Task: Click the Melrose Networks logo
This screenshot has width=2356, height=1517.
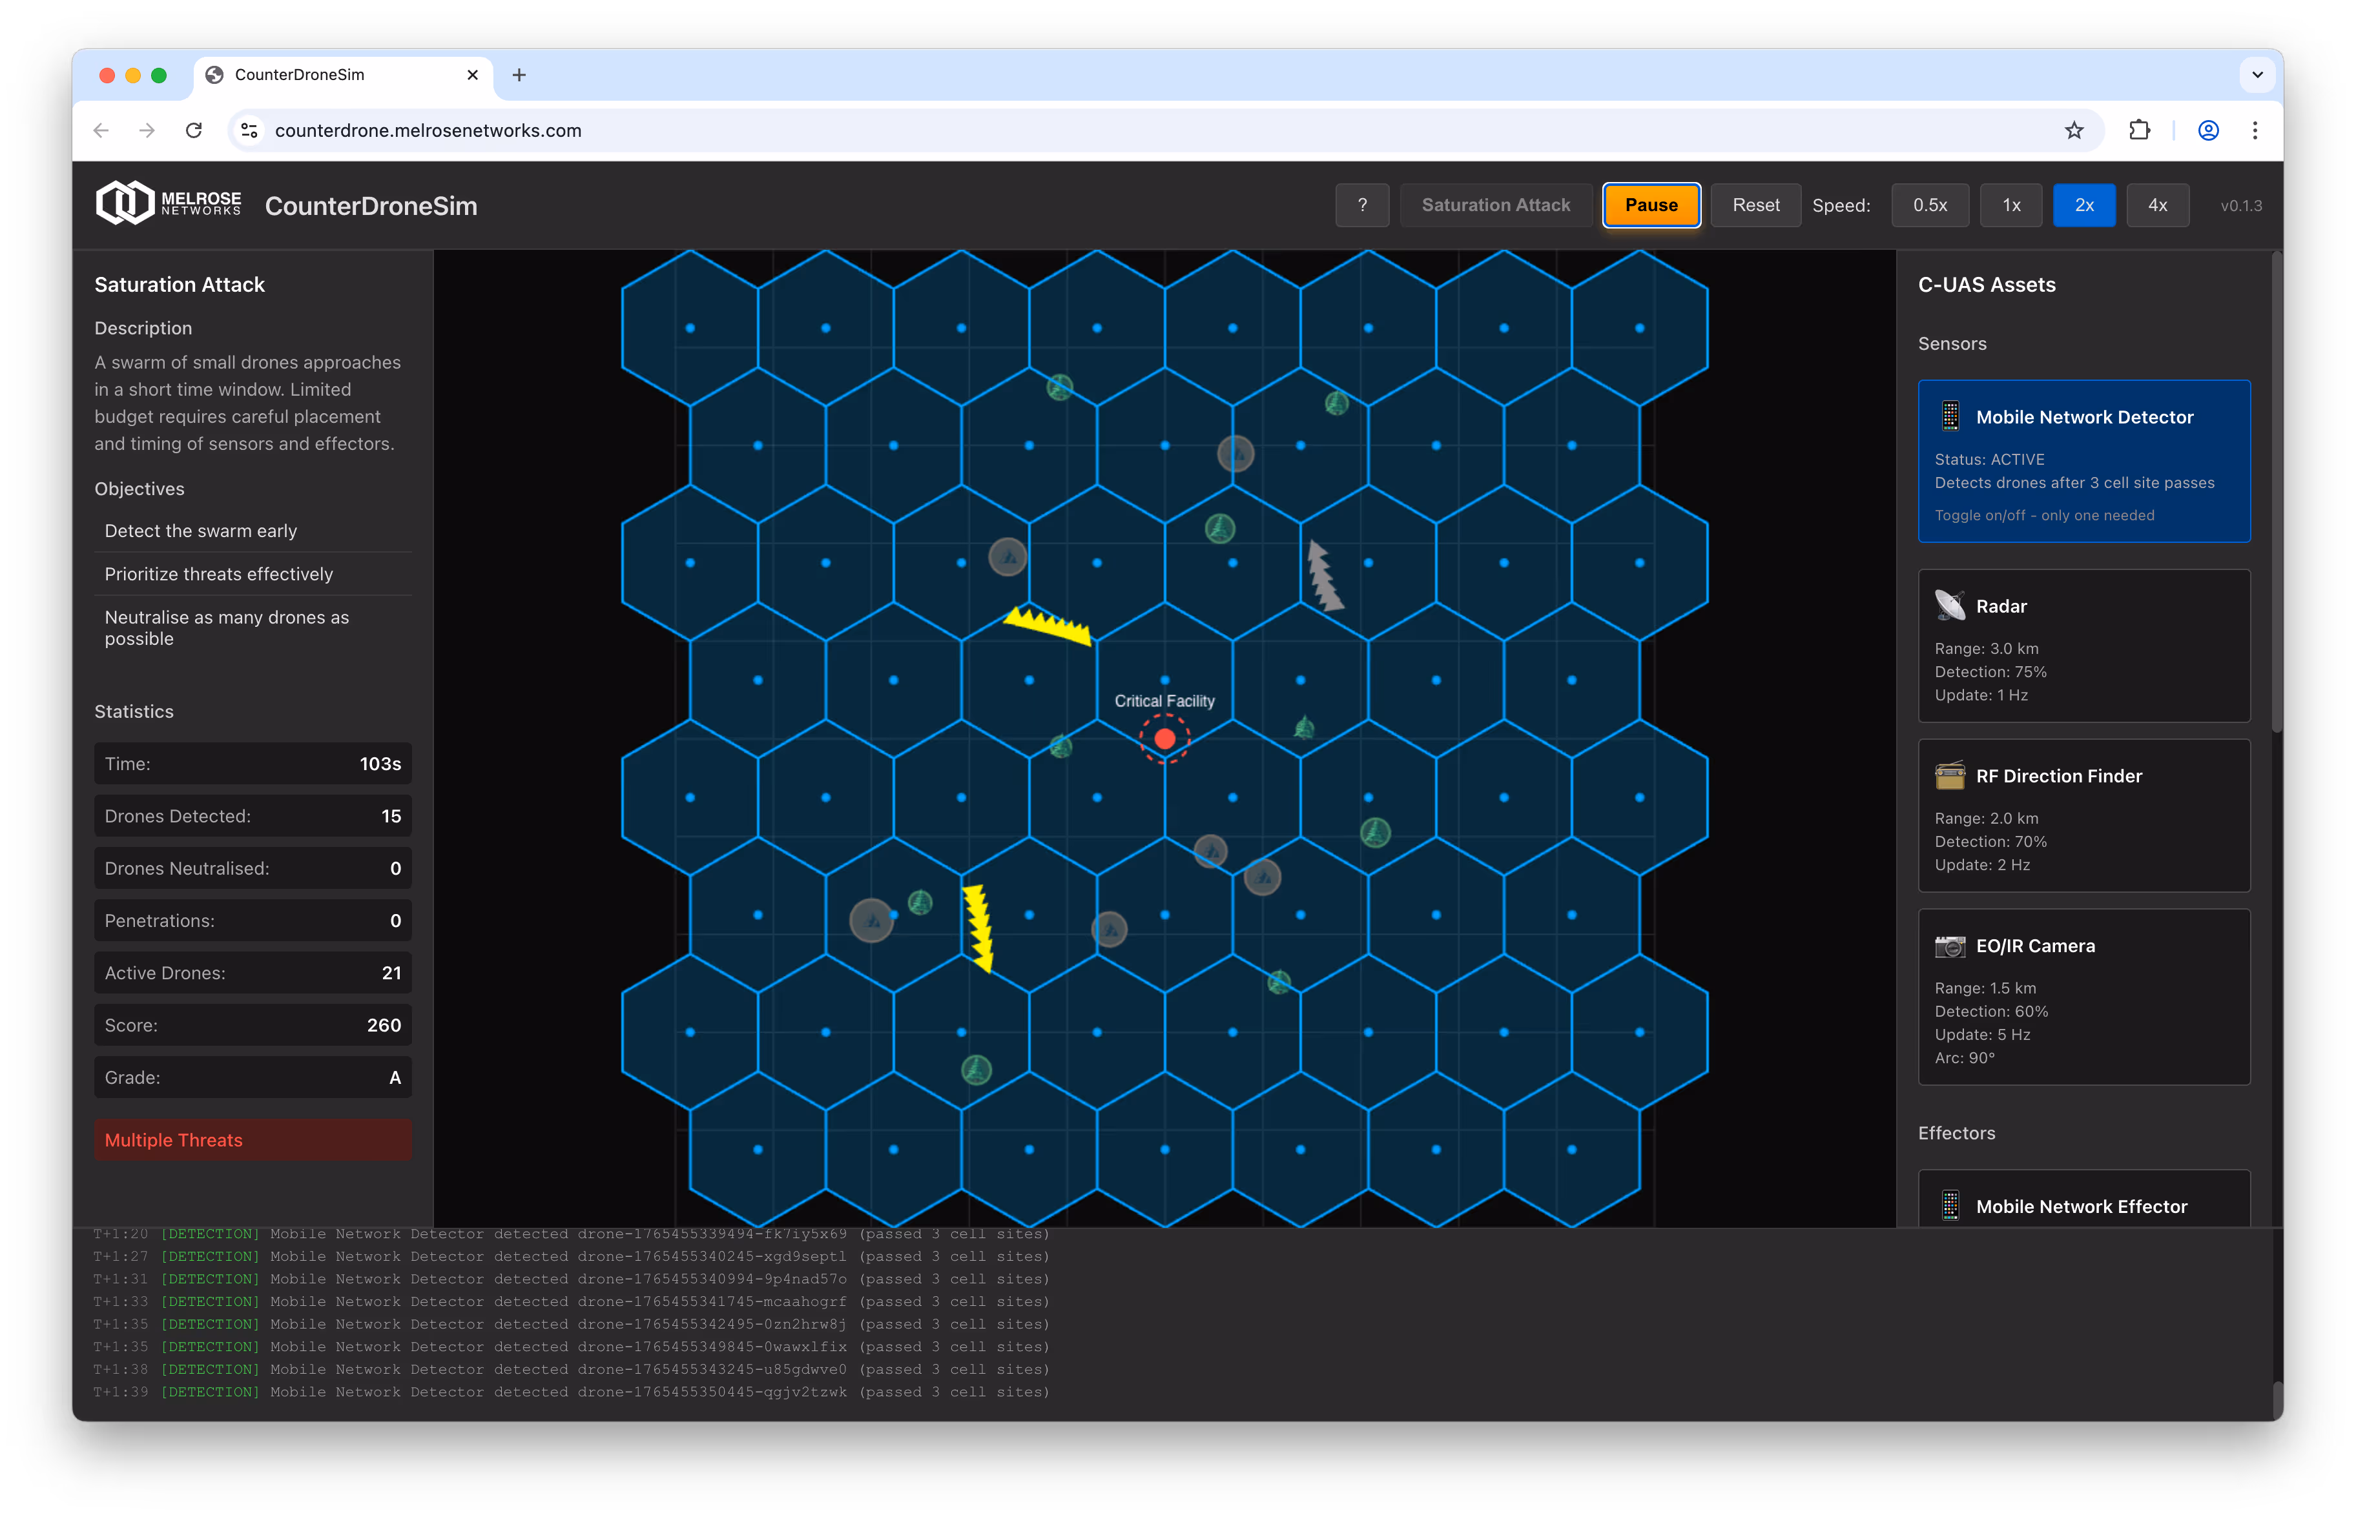Action: tap(169, 204)
